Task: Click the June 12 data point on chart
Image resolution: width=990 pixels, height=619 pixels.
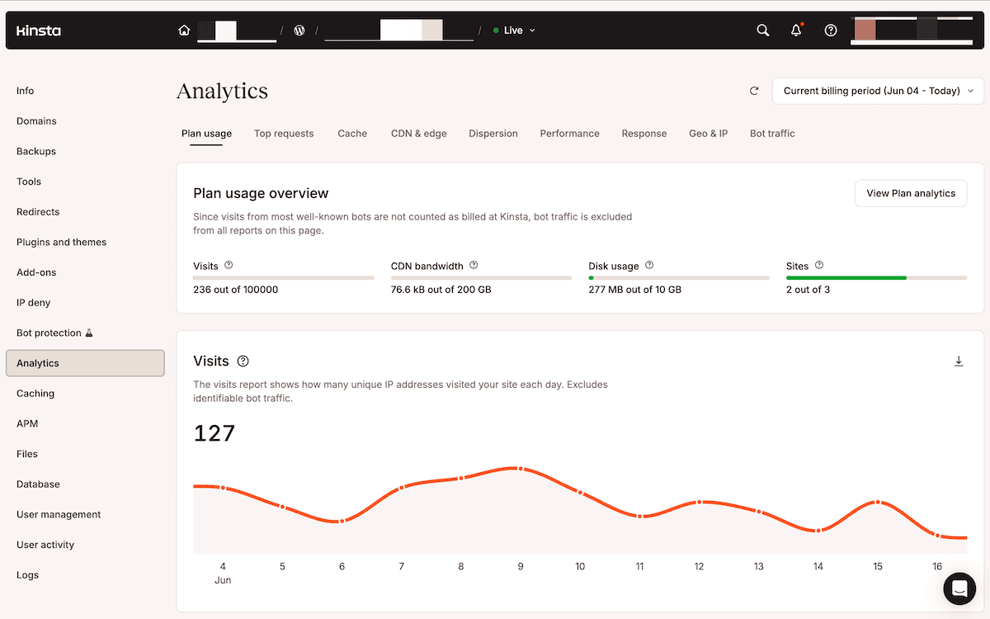Action: click(x=699, y=502)
